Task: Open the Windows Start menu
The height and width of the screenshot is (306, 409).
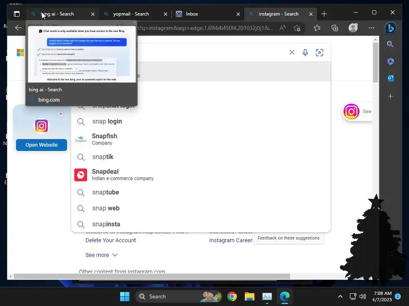Action: pyautogui.click(x=125, y=296)
